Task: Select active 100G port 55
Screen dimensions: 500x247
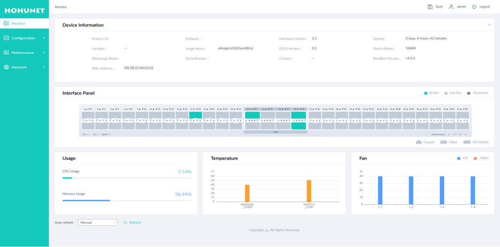Action: pos(299,115)
